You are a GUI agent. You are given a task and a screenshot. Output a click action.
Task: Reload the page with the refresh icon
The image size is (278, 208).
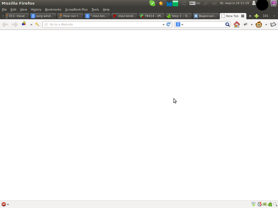pyautogui.click(x=168, y=24)
